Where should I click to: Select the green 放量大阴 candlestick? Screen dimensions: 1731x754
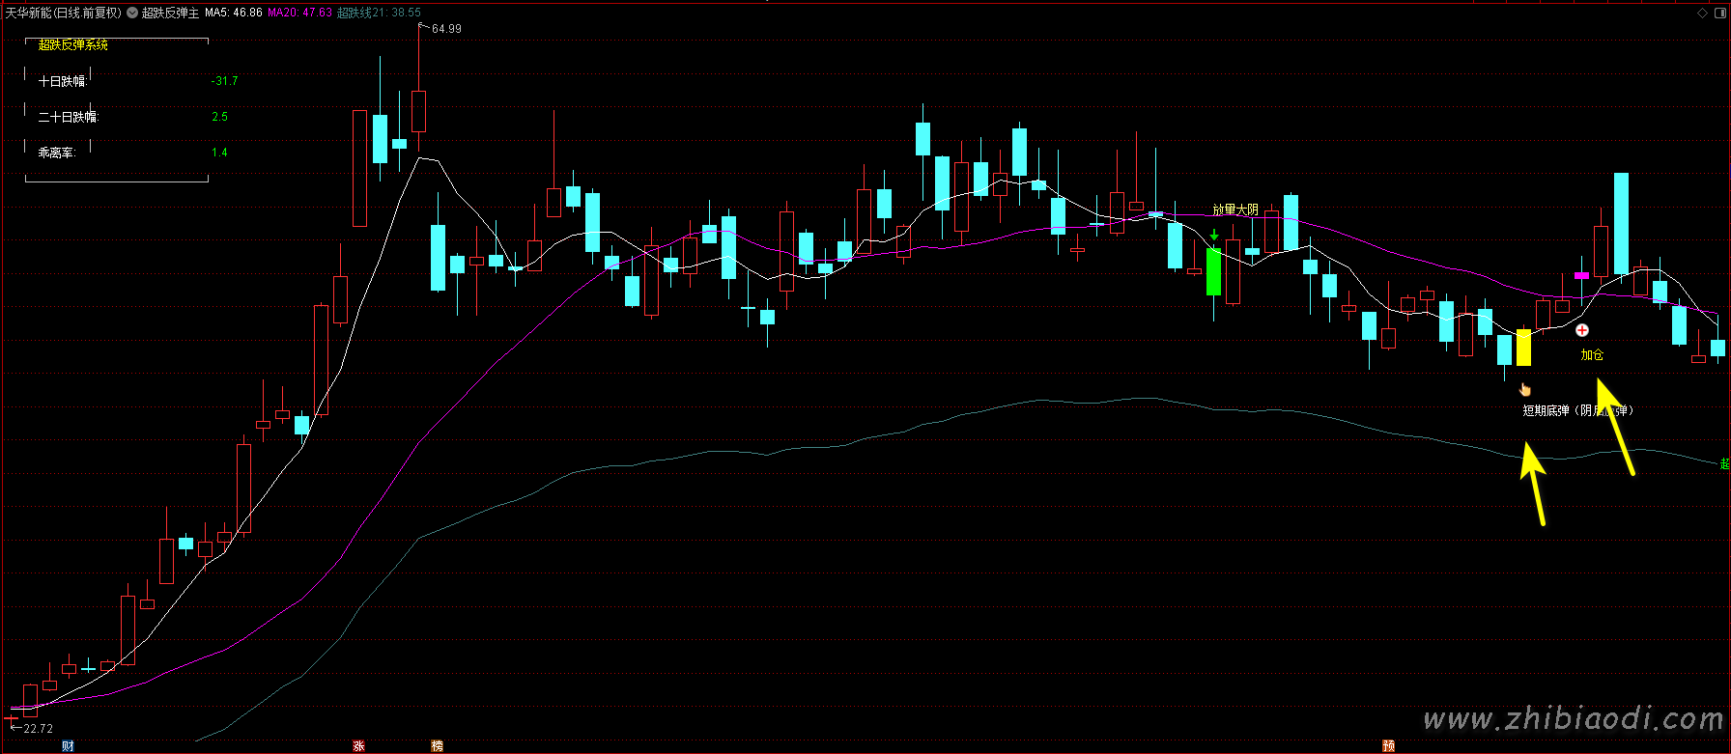tap(1214, 271)
